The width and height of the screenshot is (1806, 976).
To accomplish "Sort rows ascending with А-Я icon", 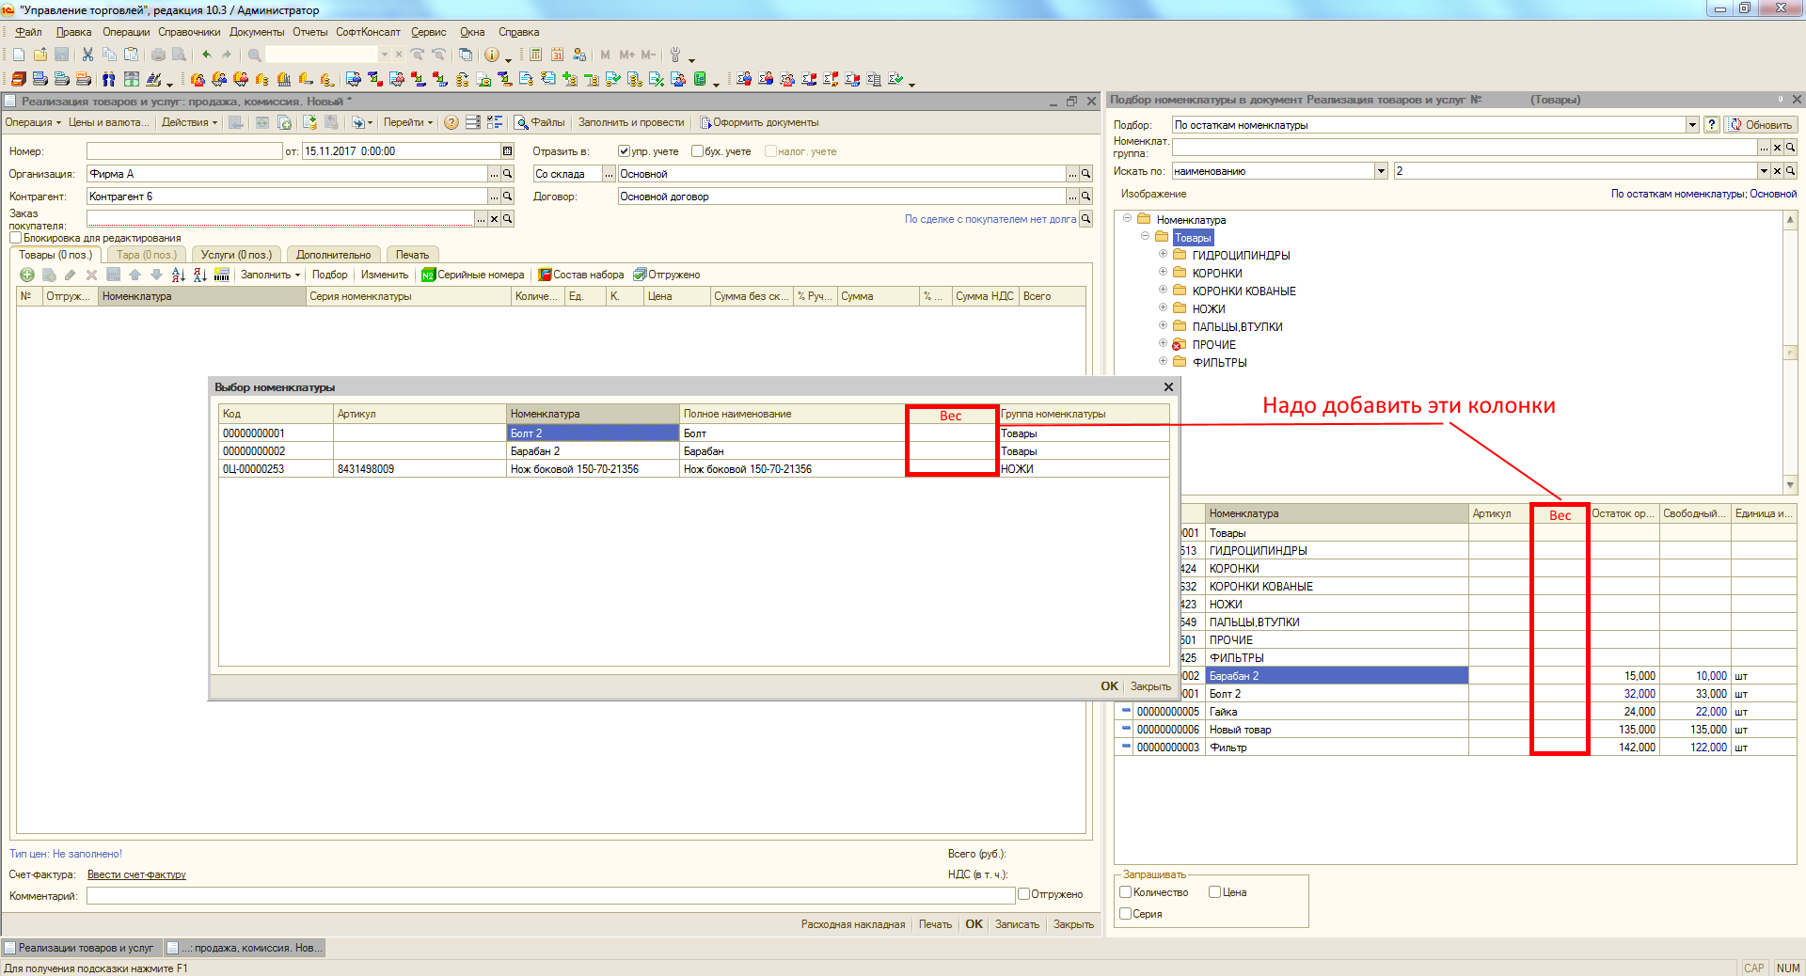I will pyautogui.click(x=179, y=275).
